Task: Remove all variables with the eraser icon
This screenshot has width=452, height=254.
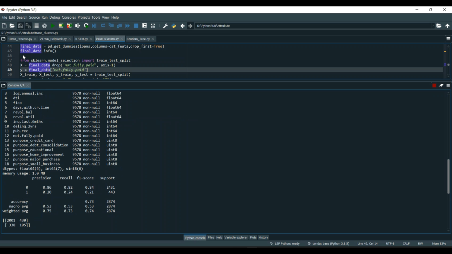Action: [441, 86]
